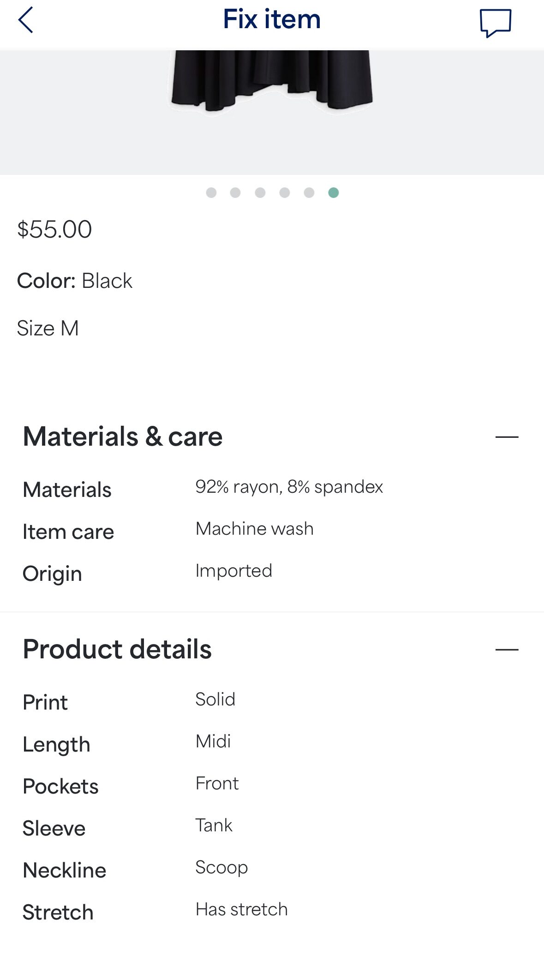544x967 pixels.
Task: Tap the Machine wash care value
Action: click(254, 529)
